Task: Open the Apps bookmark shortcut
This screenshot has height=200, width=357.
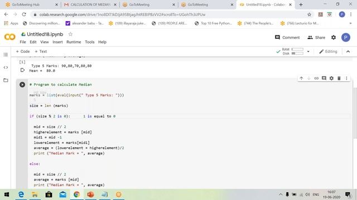Action: pyautogui.click(x=11, y=23)
